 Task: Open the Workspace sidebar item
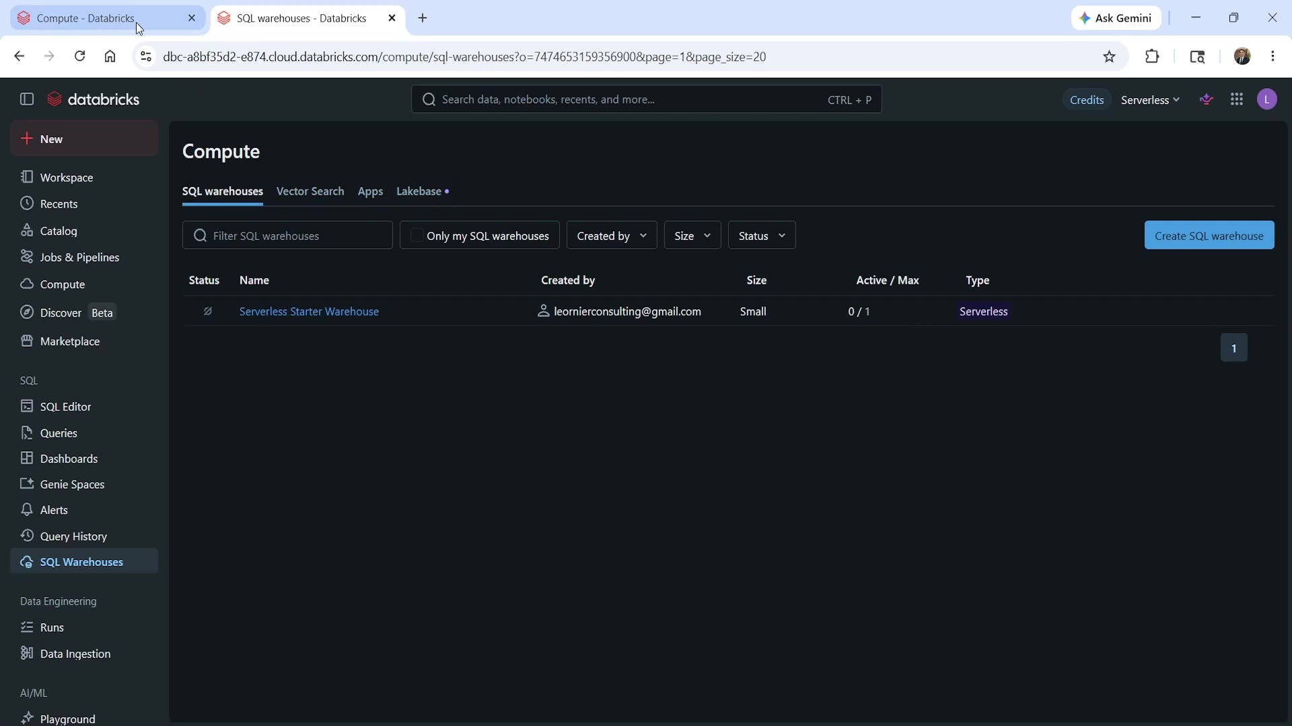coord(84,177)
